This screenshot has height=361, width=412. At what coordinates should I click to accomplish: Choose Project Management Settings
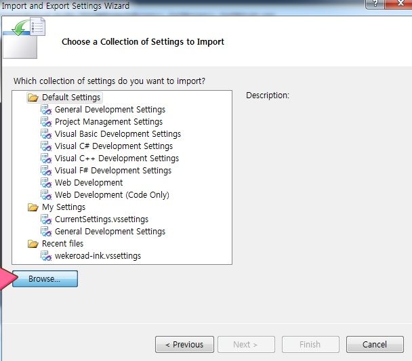coord(109,122)
